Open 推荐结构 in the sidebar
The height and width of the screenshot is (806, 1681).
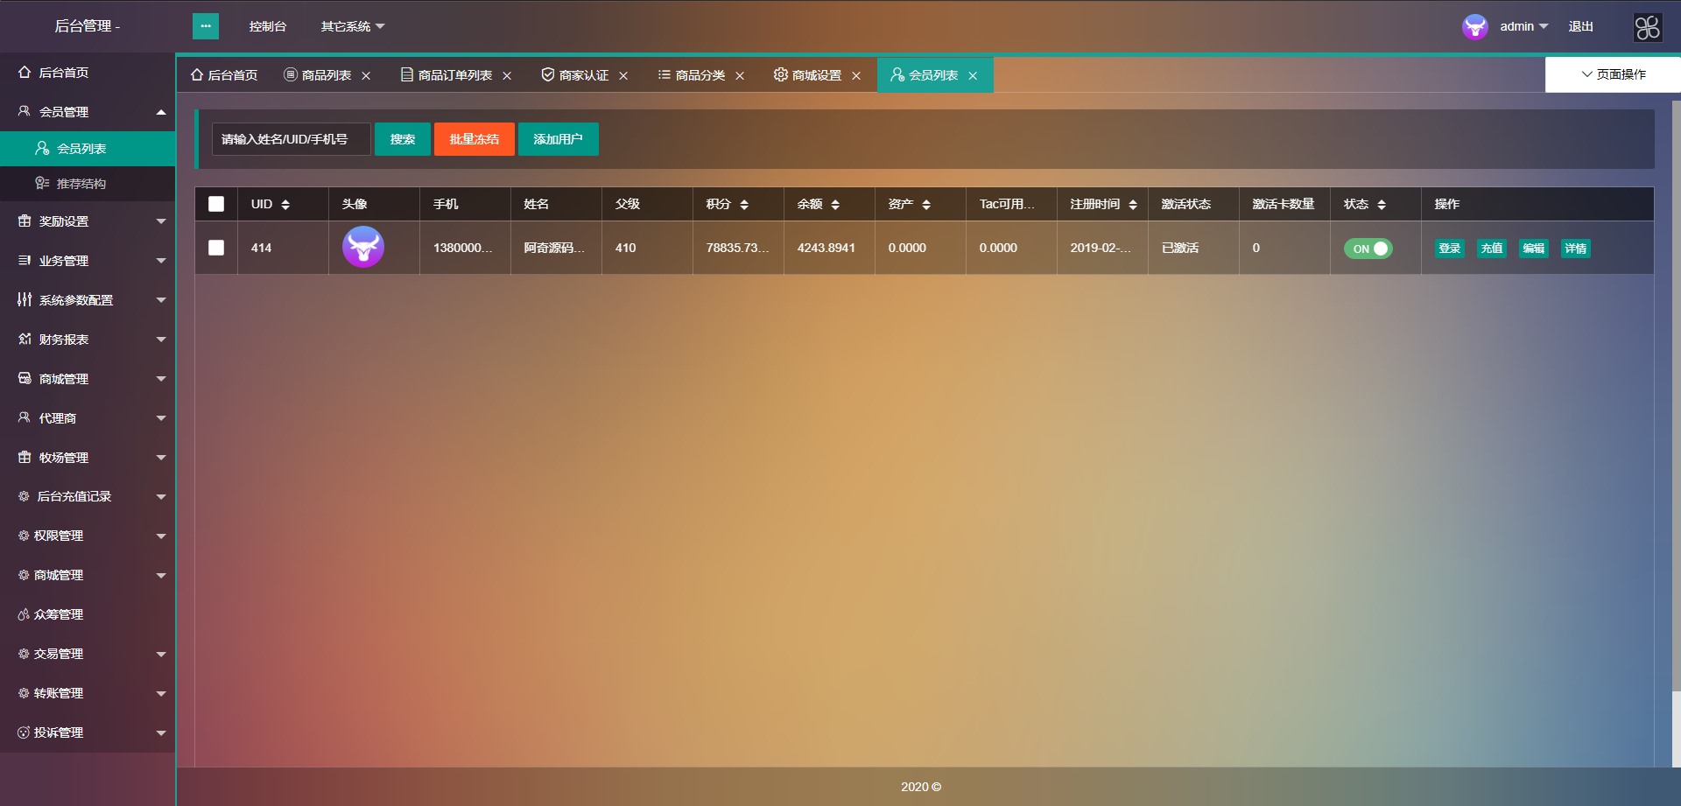point(81,184)
